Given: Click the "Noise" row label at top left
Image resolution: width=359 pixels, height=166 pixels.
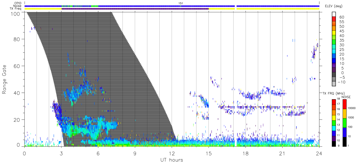Looking at the screenshot, I should click(17, 6).
